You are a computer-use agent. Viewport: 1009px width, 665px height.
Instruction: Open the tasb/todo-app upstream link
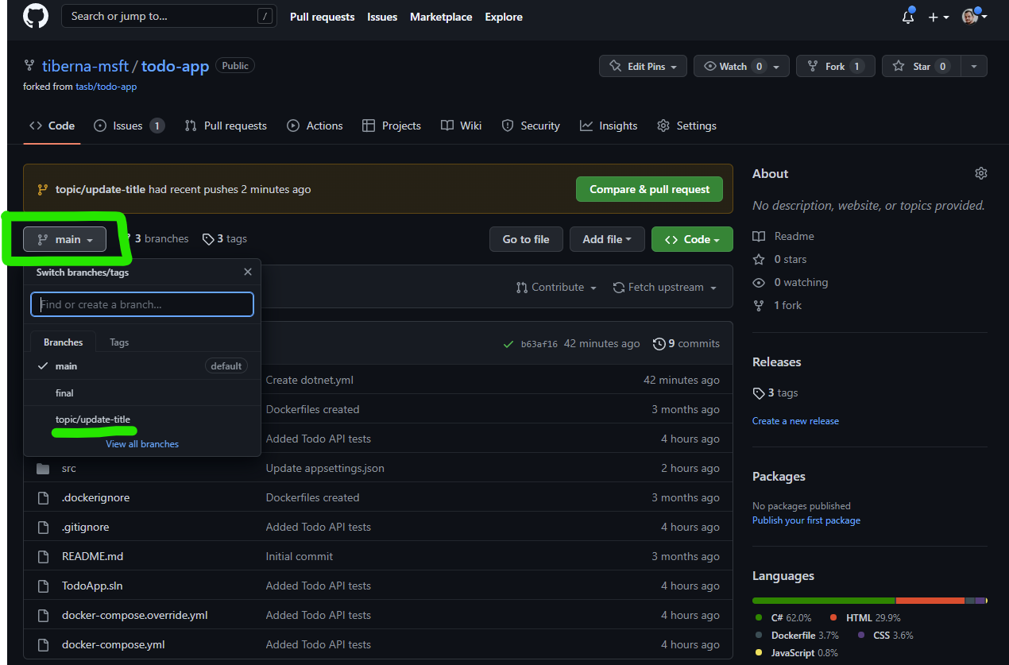[x=106, y=87]
